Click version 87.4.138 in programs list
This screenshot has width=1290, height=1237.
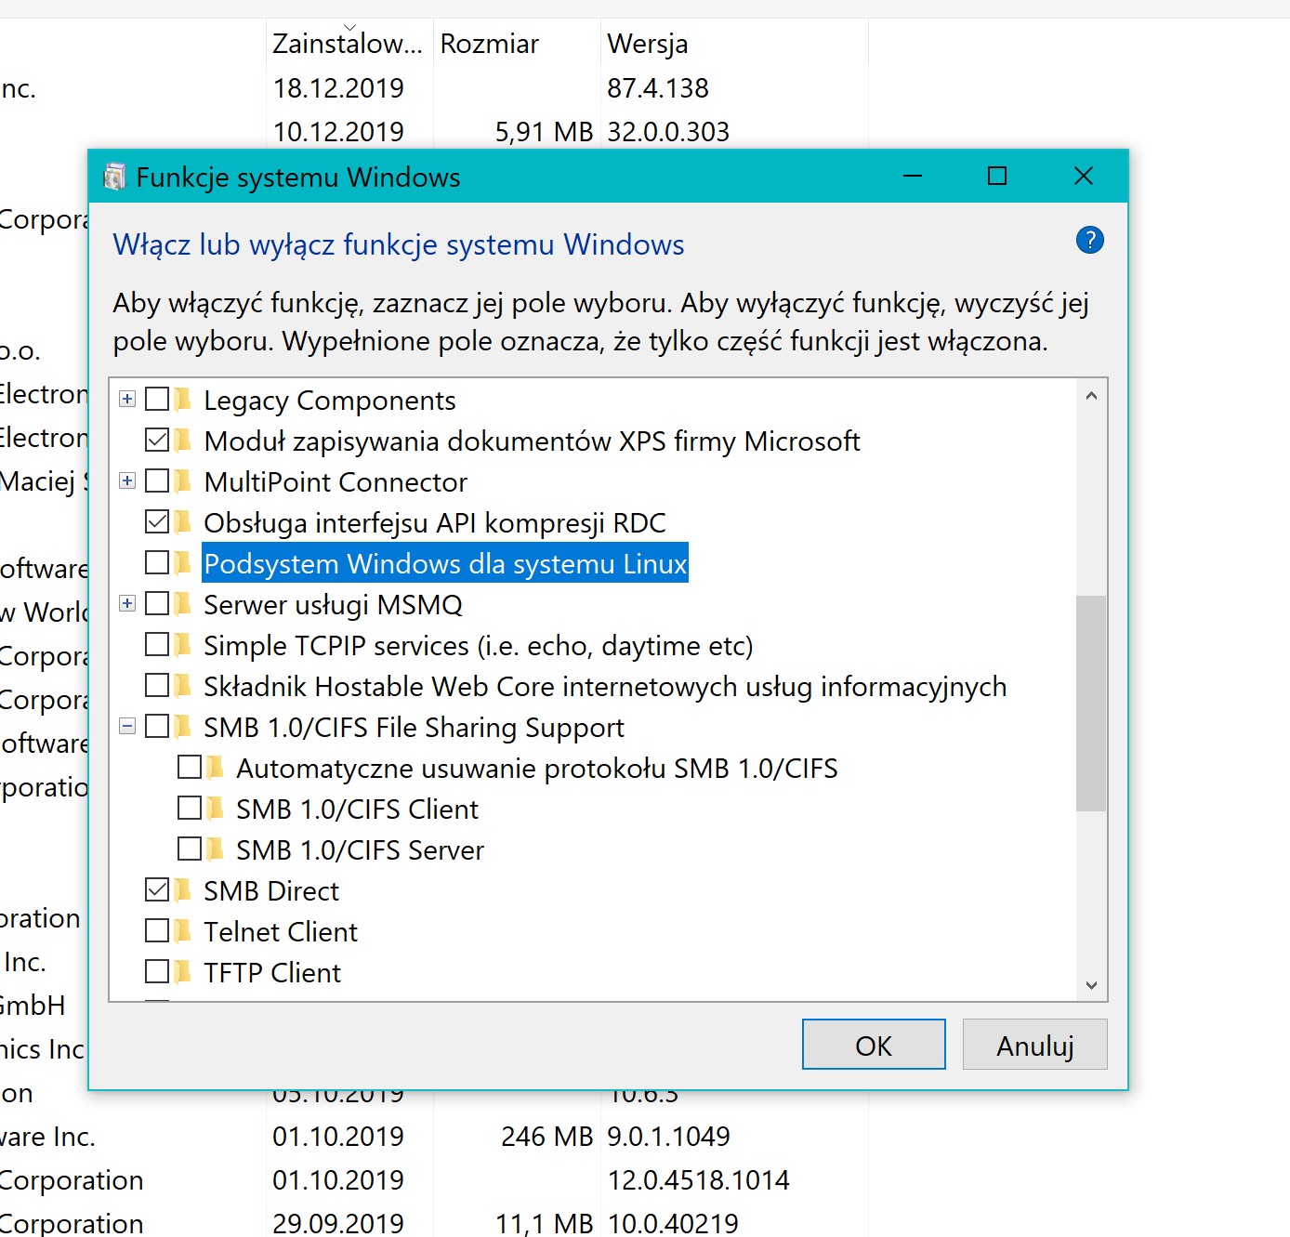[x=658, y=87]
